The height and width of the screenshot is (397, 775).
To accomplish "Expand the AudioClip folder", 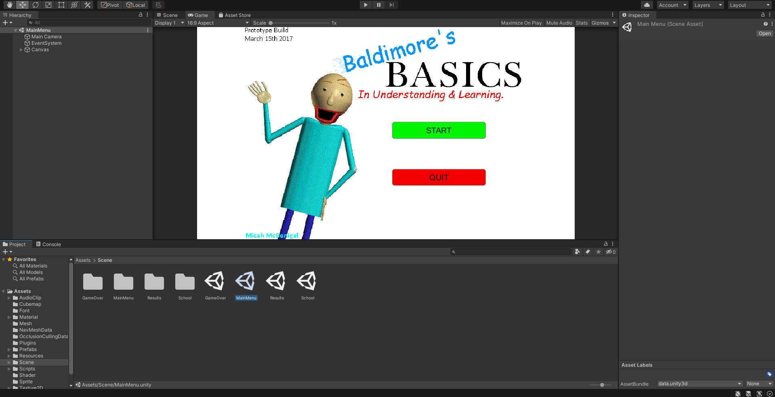I will point(9,298).
